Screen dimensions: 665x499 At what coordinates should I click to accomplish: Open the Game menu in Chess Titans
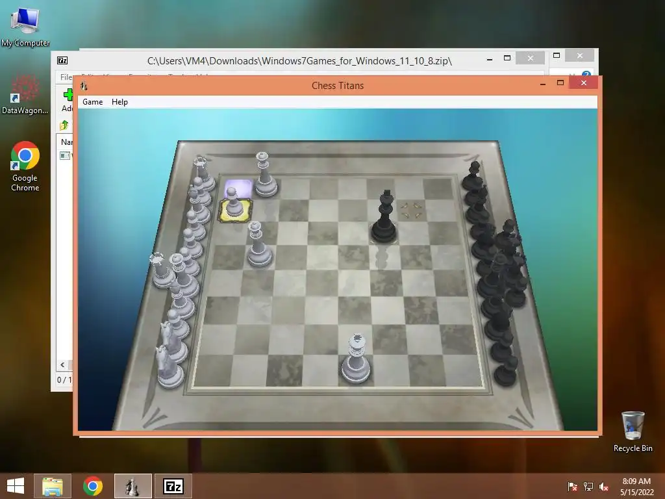point(92,102)
